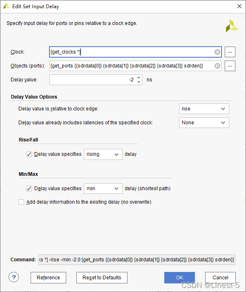Uncheck the Rise/Fall 'Delay value specifies' checkbox

29,154
